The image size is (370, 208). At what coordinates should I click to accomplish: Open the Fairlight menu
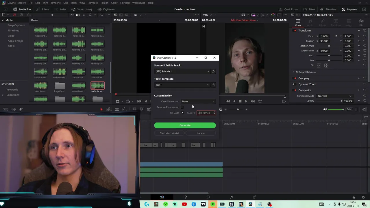coord(125,3)
